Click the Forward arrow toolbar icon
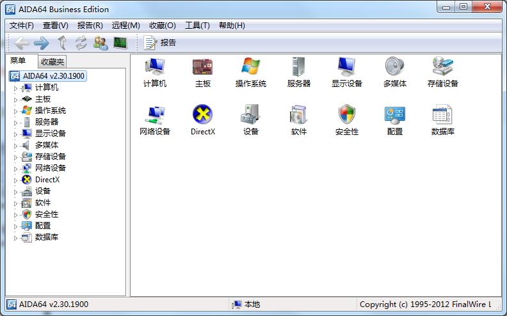Viewport: 507px width, 316px height. [42, 43]
